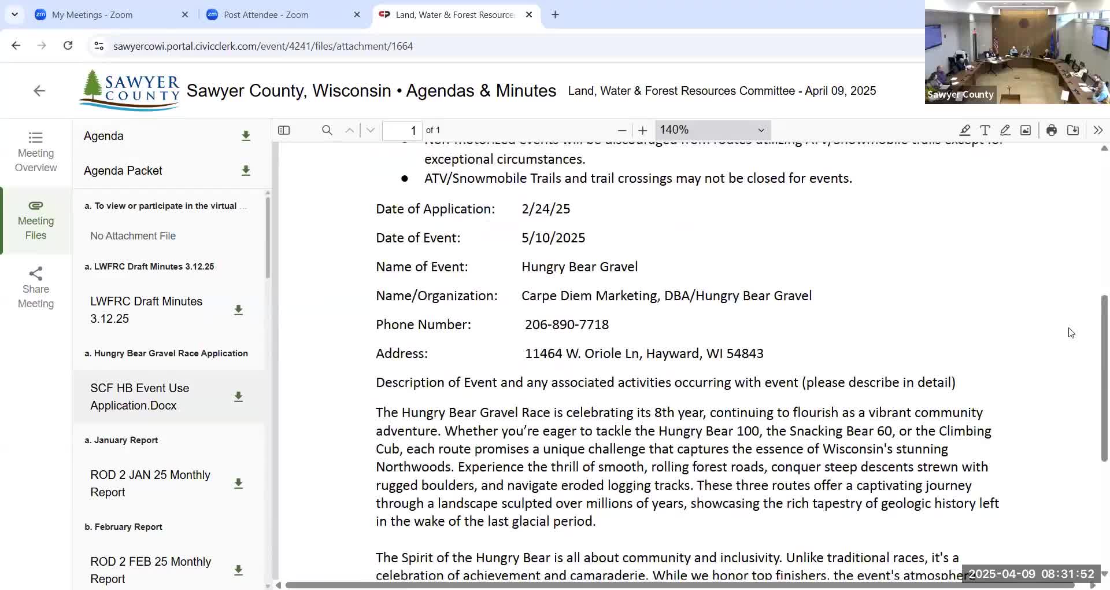This screenshot has width=1110, height=590.
Task: Print the document
Action: click(1052, 130)
